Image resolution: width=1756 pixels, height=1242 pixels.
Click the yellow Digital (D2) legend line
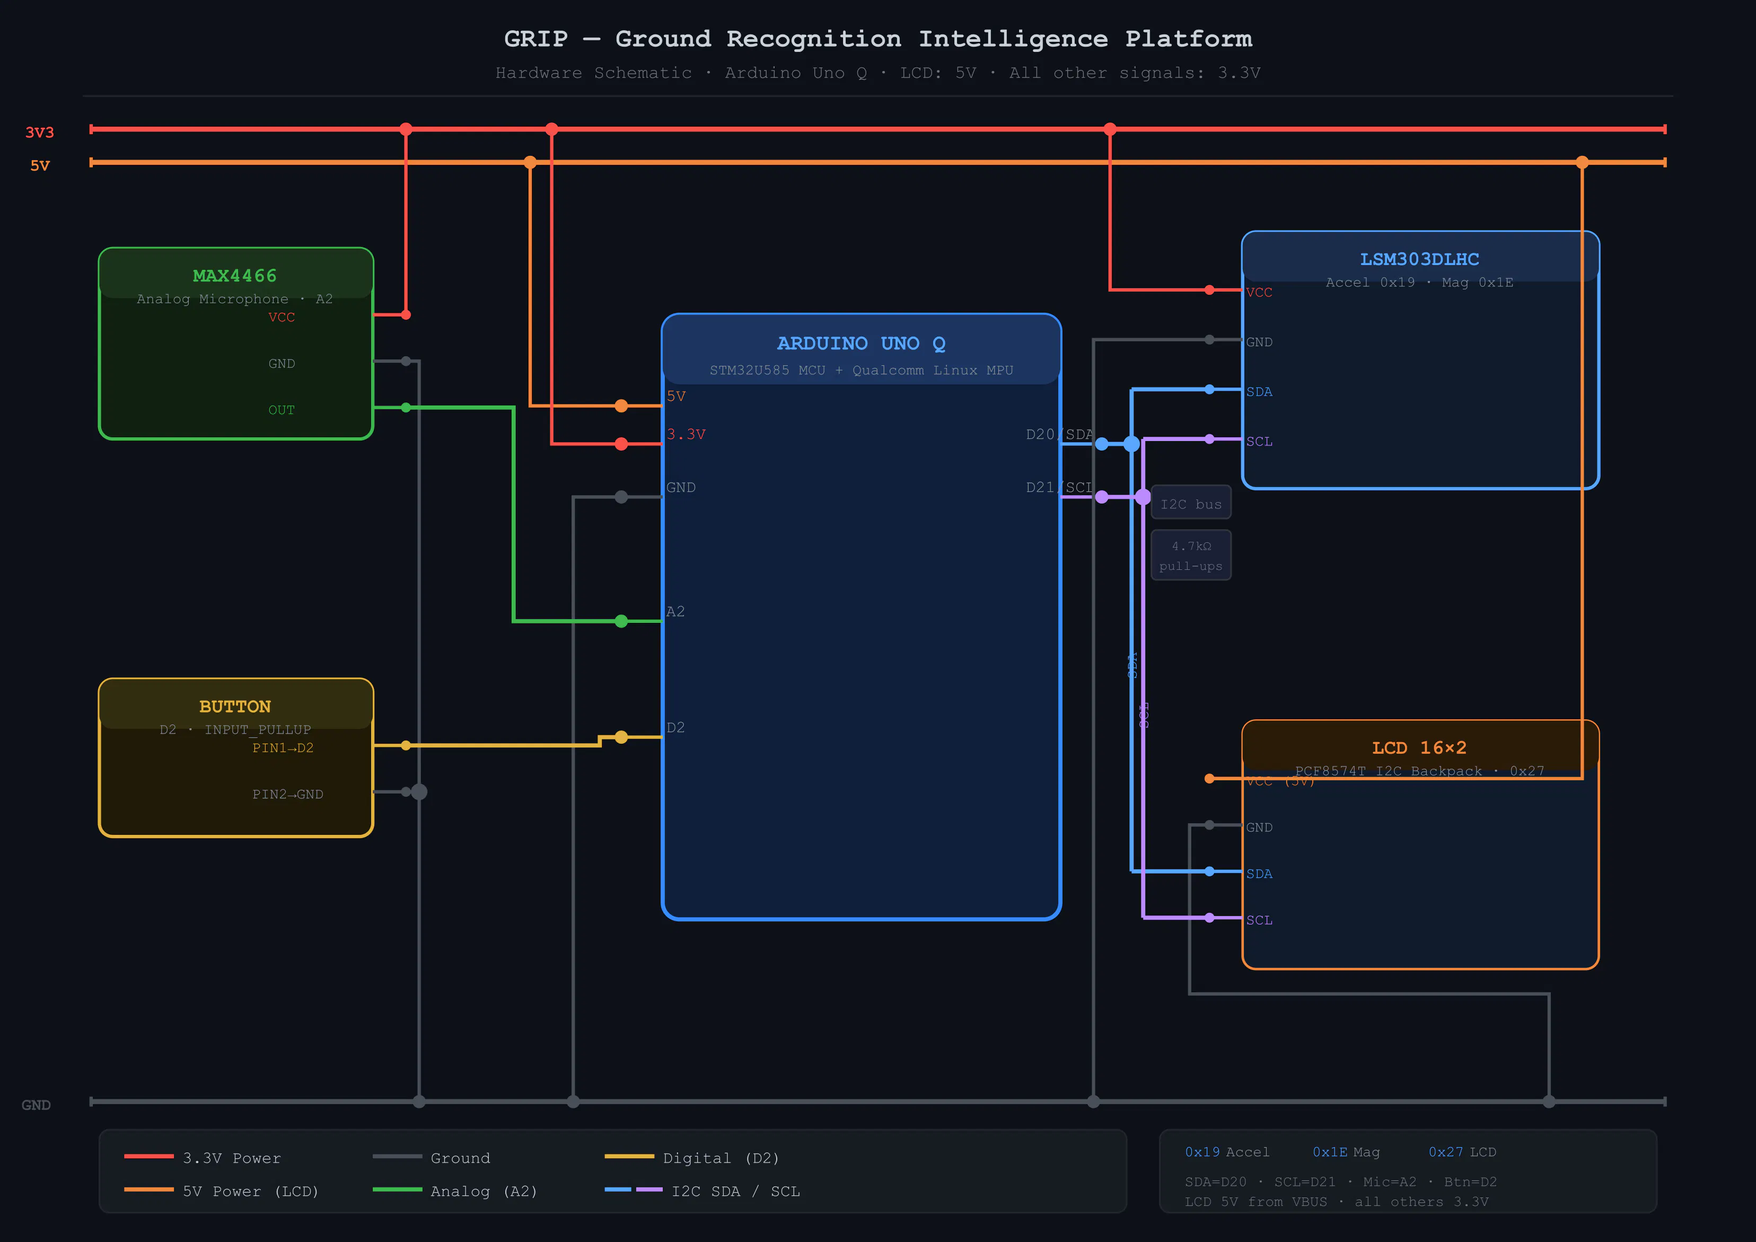[629, 1156]
